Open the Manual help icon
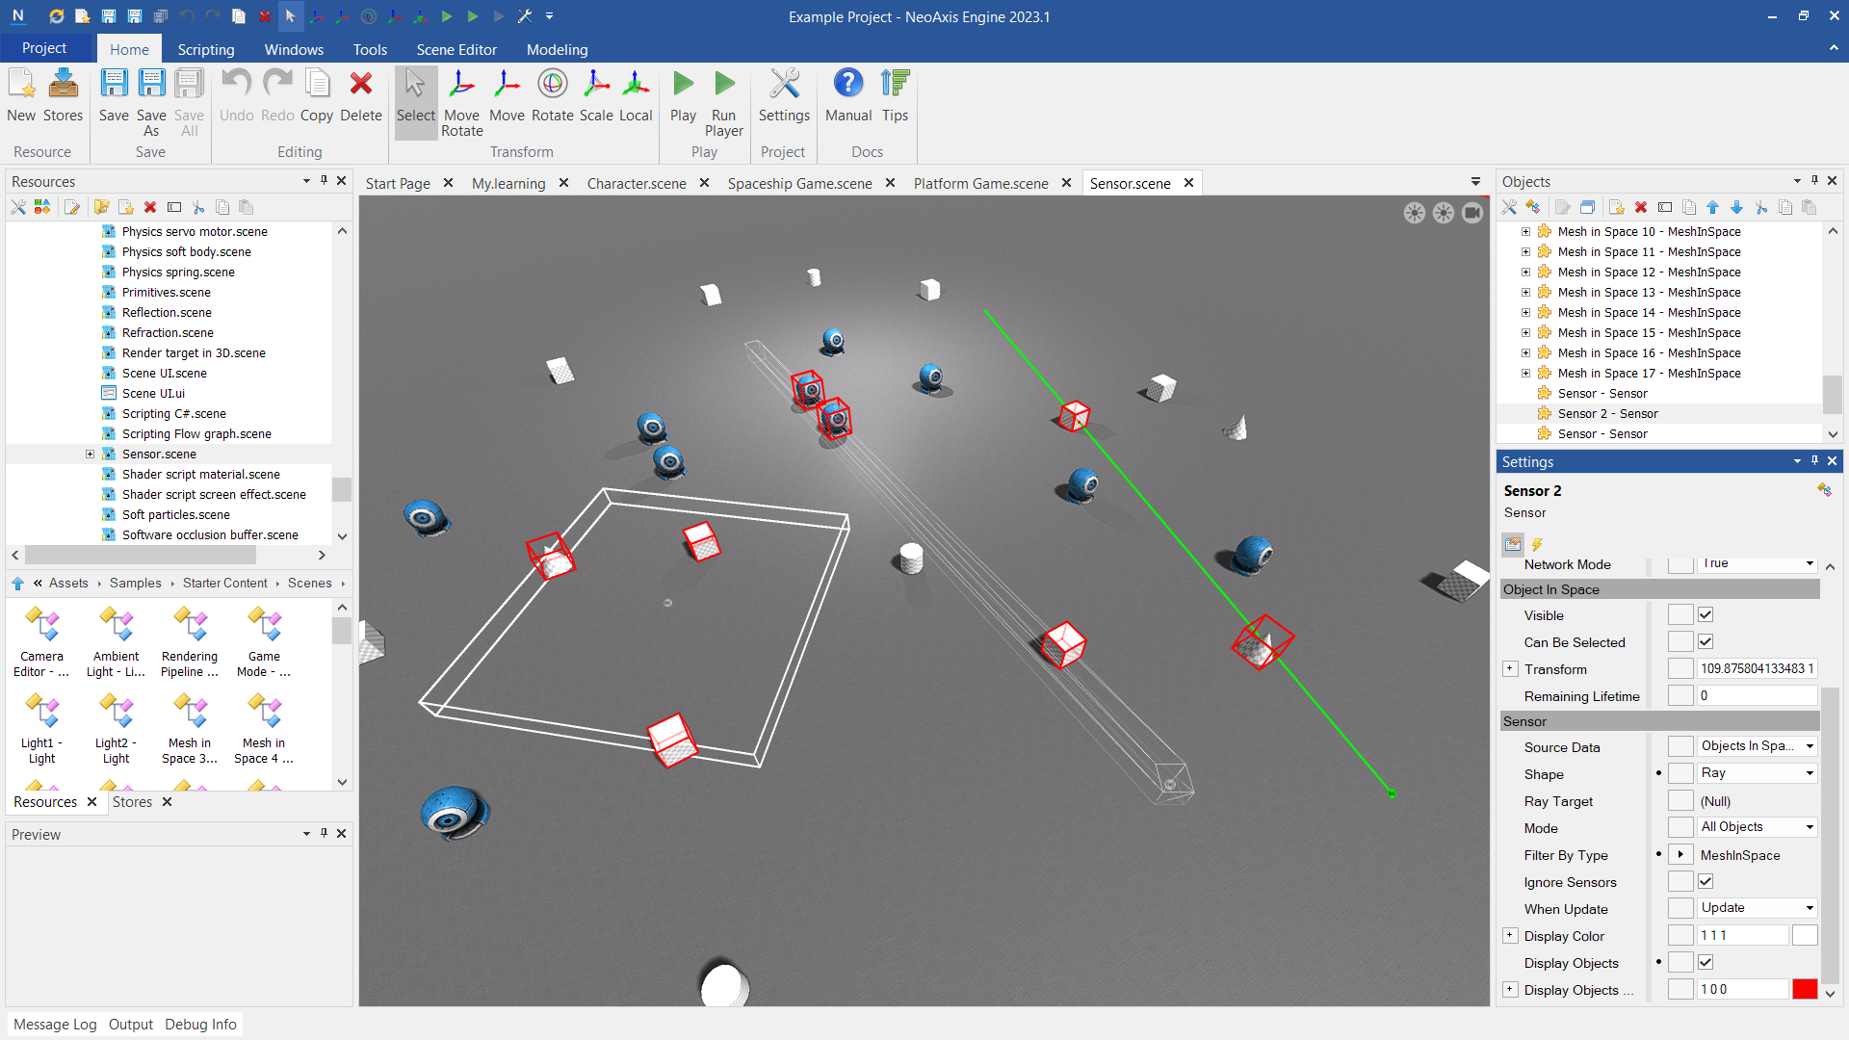 click(x=847, y=96)
